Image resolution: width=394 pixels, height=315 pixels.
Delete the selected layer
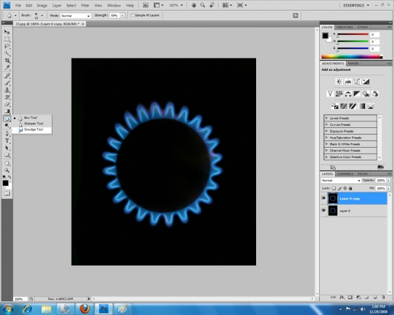[x=383, y=297]
